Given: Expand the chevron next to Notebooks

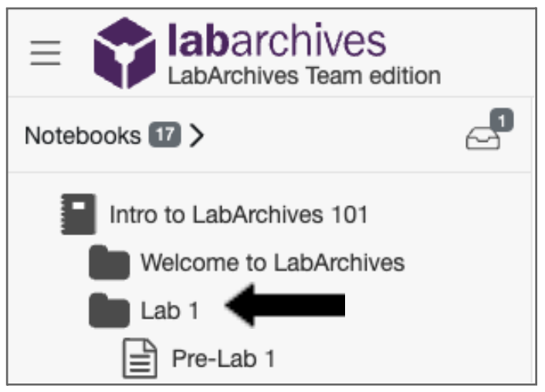Looking at the screenshot, I should point(198,136).
